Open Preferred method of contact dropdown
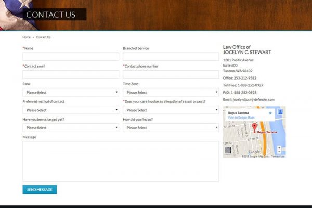 71,110
